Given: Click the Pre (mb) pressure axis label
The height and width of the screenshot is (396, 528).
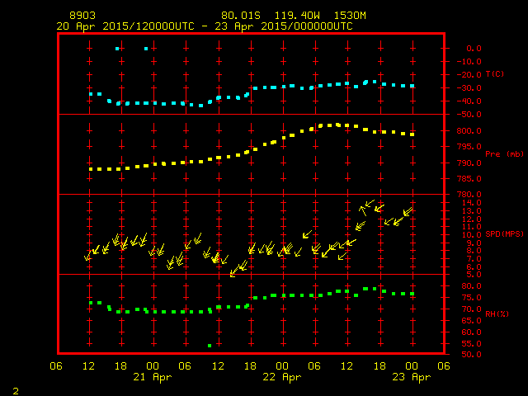Looking at the screenshot, I should coord(504,154).
